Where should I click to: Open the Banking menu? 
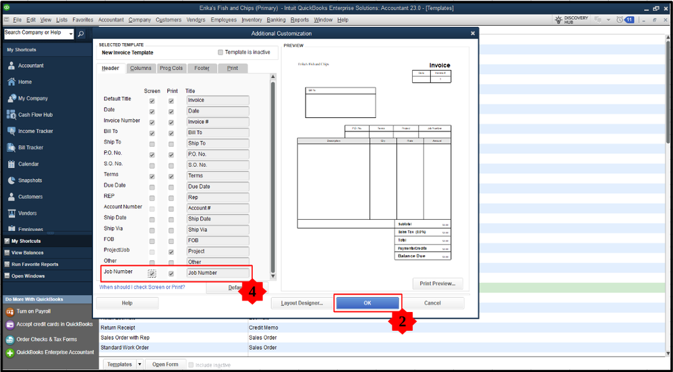pyautogui.click(x=276, y=20)
